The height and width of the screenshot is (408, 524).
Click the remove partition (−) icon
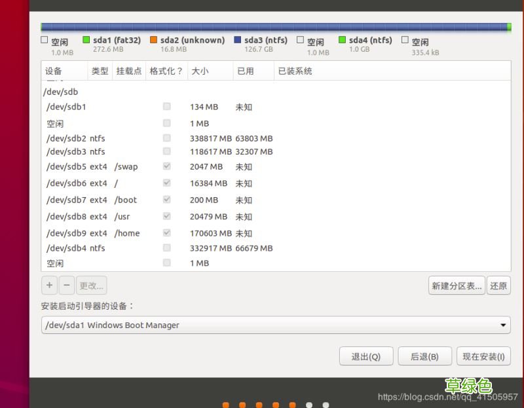point(67,285)
